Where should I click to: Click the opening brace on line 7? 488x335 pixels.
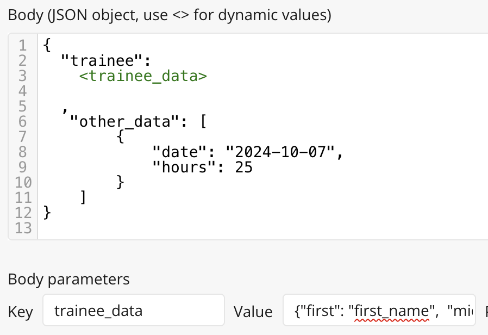[x=120, y=137]
